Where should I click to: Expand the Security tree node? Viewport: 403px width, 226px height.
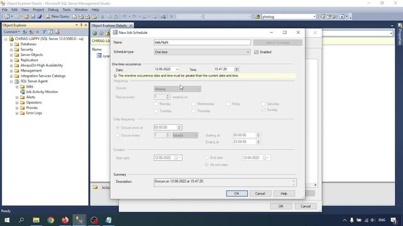point(11,50)
